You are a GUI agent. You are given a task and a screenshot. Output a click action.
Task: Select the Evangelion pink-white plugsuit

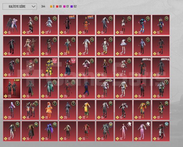coord(124,131)
